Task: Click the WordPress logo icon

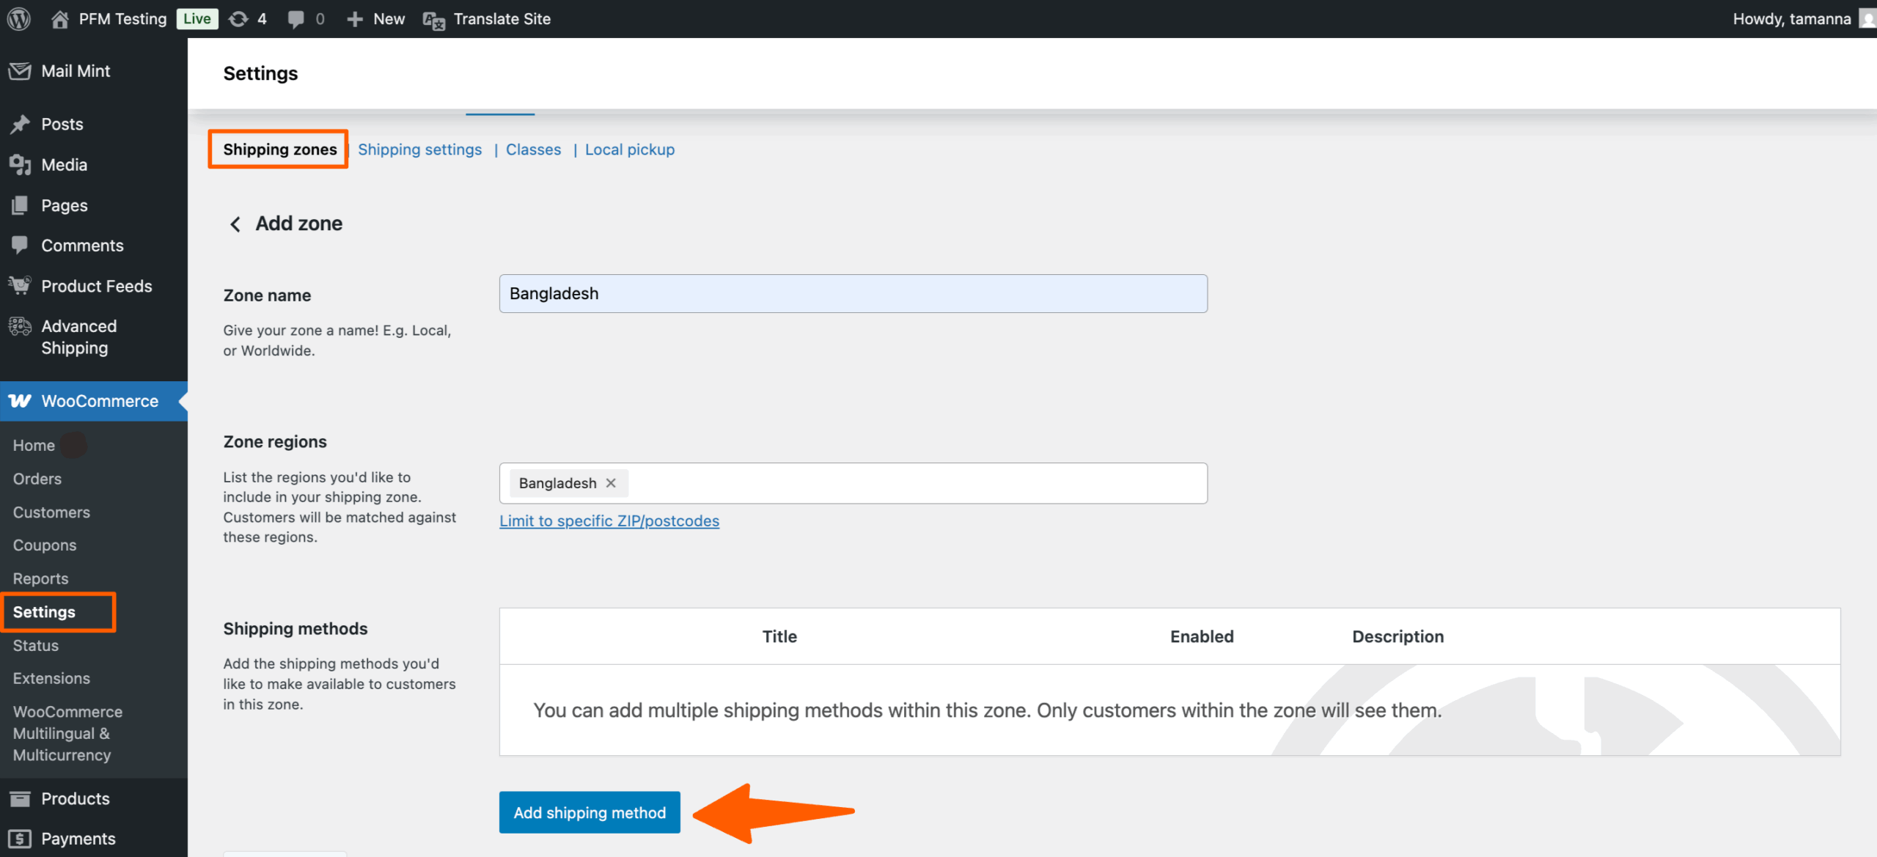Action: coord(19,18)
